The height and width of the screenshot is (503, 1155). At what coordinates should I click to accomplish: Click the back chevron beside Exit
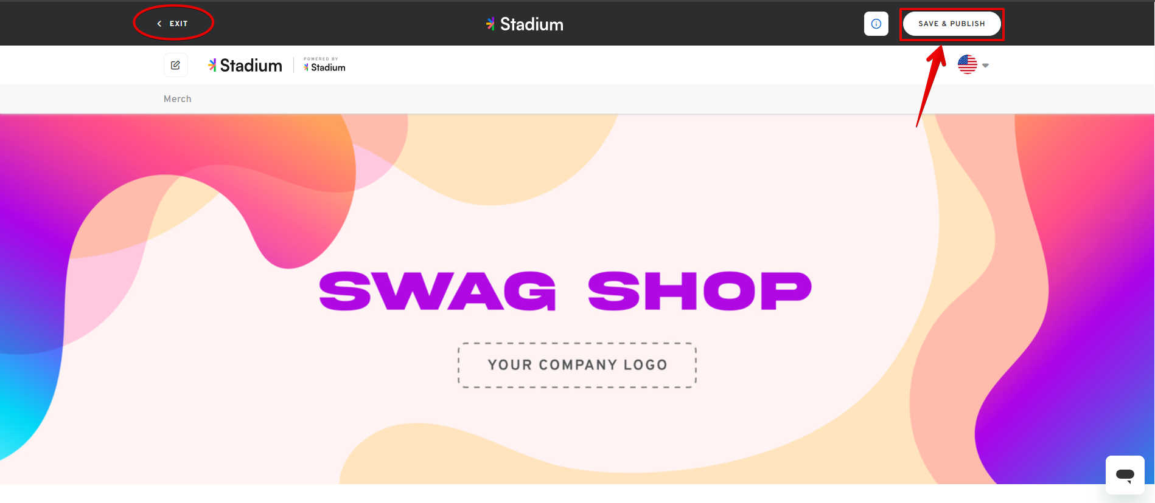(159, 24)
